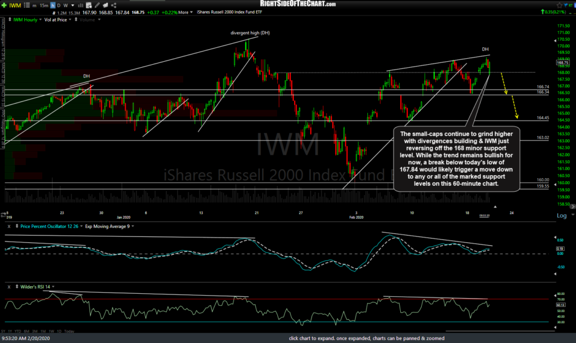Open the chart layouts stacked icon
576x343 pixels.
pyautogui.click(x=106, y=5)
